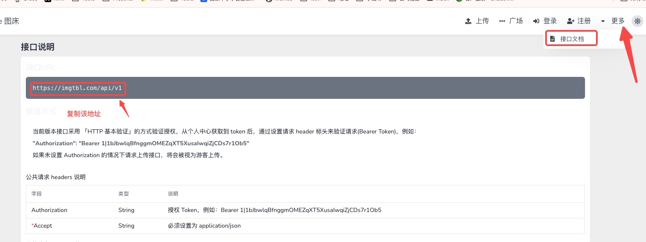The width and height of the screenshot is (646, 242).
Task: Click the three-dots icon next to 广场
Action: click(x=502, y=21)
